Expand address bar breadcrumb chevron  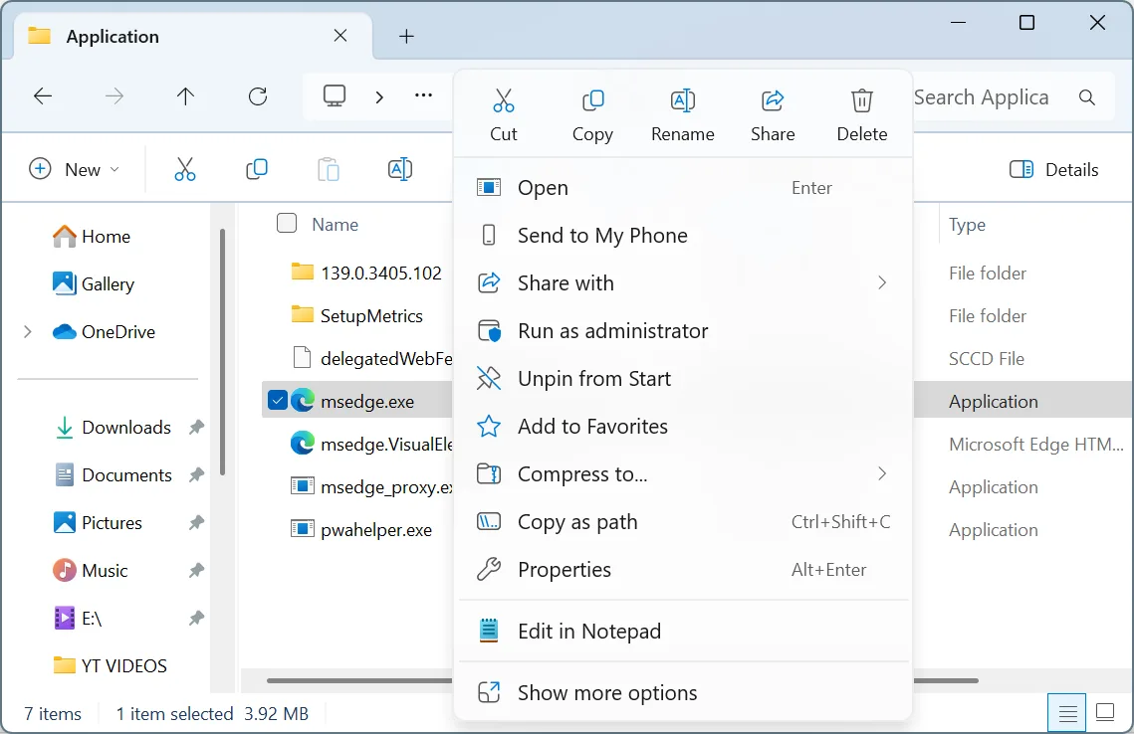(379, 96)
